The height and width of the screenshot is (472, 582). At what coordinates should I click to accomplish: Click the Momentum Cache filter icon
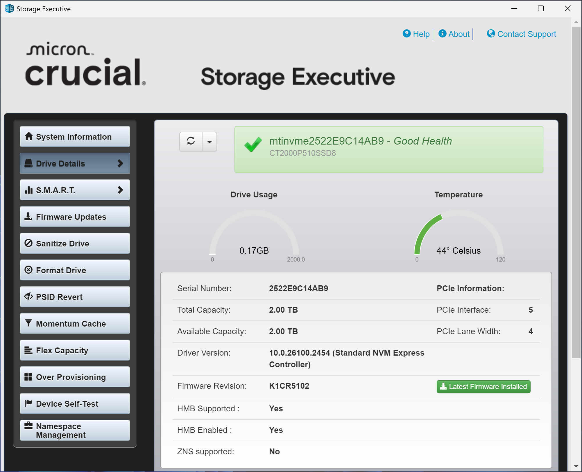(28, 323)
